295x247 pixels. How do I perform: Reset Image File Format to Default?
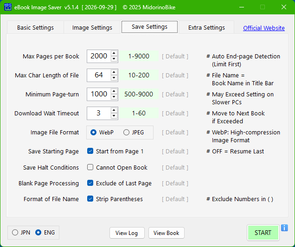pyautogui.click(x=175, y=133)
